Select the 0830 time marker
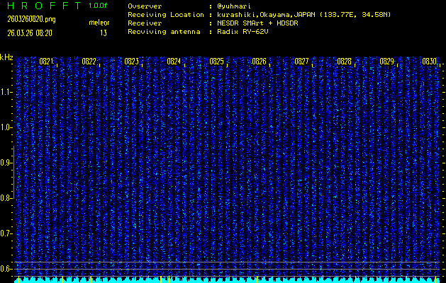Screen dimensions: 446x283 pos(429,62)
